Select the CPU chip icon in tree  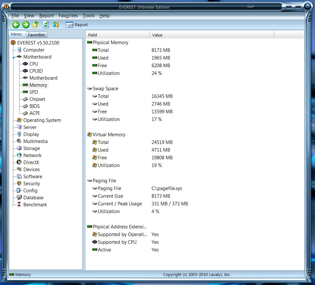(25, 64)
